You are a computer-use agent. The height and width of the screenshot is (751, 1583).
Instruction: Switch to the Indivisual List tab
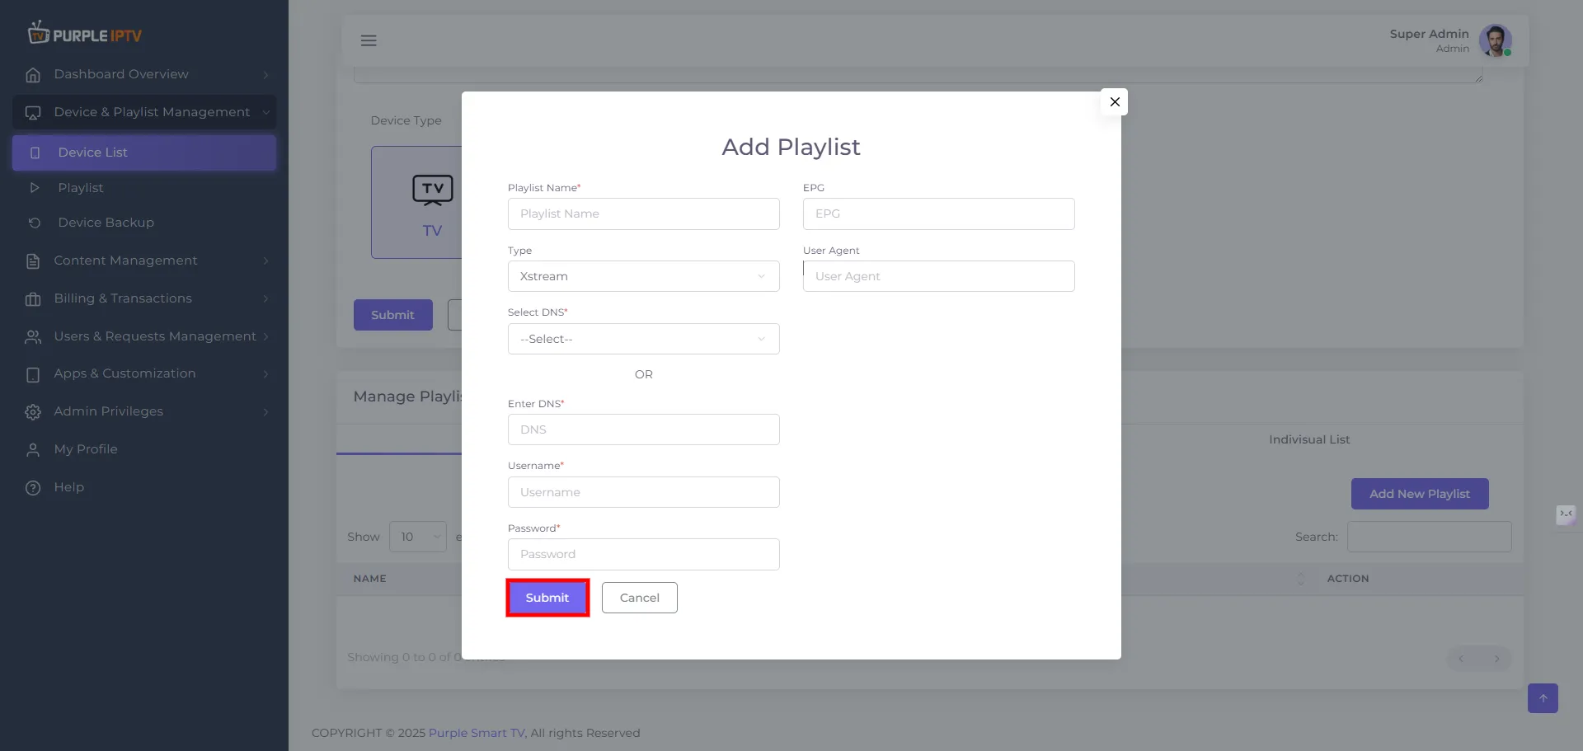point(1309,439)
